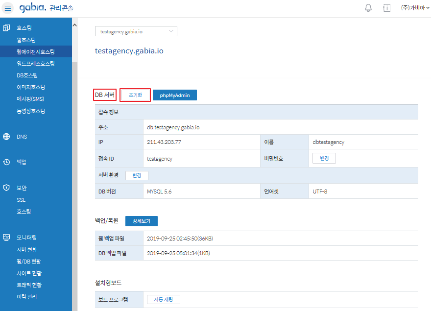The image size is (431, 311).
Task: Click the 보안 shield icon
Action: [x=6, y=188]
